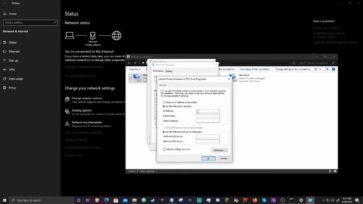Image resolution: width=363 pixels, height=204 pixels.
Task: Switch to Sharing tab in Ethernet Properties
Action: [x=169, y=71]
